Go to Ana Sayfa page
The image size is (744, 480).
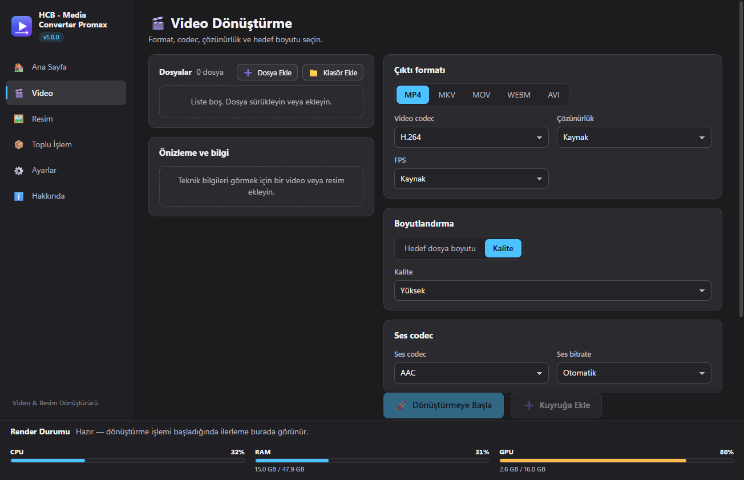click(x=66, y=67)
